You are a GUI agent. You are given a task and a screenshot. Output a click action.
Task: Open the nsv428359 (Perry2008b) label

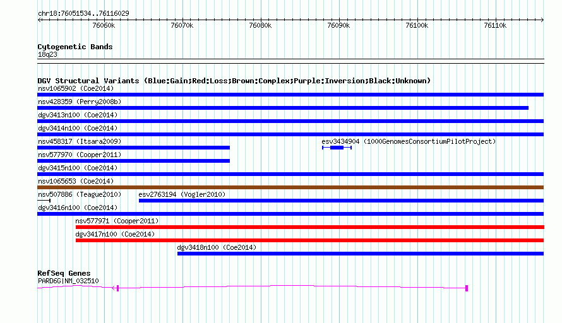[80, 102]
